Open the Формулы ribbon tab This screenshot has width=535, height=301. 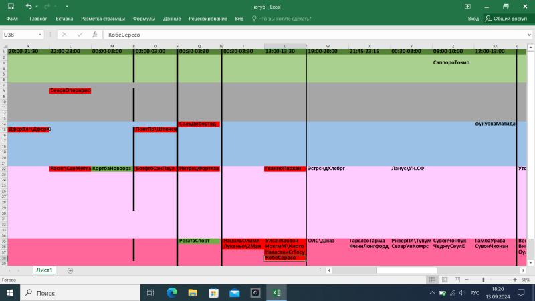coord(144,19)
